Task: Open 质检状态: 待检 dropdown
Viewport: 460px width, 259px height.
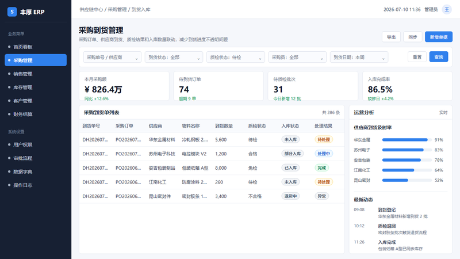Action: click(x=236, y=57)
